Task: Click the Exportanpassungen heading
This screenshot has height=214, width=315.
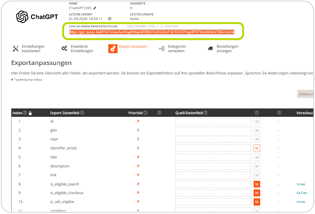Action: pos(41,63)
